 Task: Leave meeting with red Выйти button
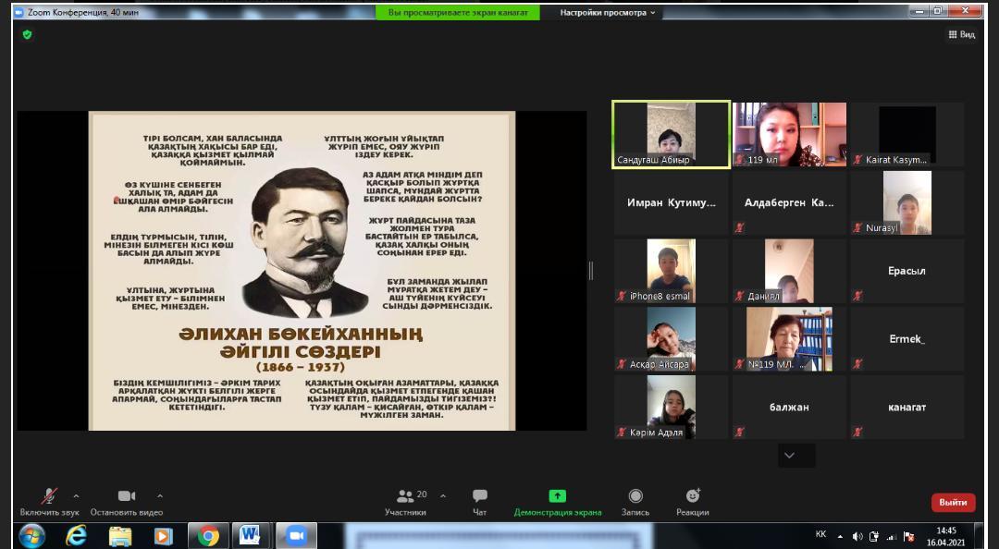pos(953,502)
